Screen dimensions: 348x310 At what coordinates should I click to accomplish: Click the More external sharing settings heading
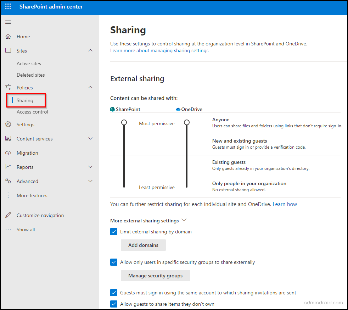pos(145,221)
